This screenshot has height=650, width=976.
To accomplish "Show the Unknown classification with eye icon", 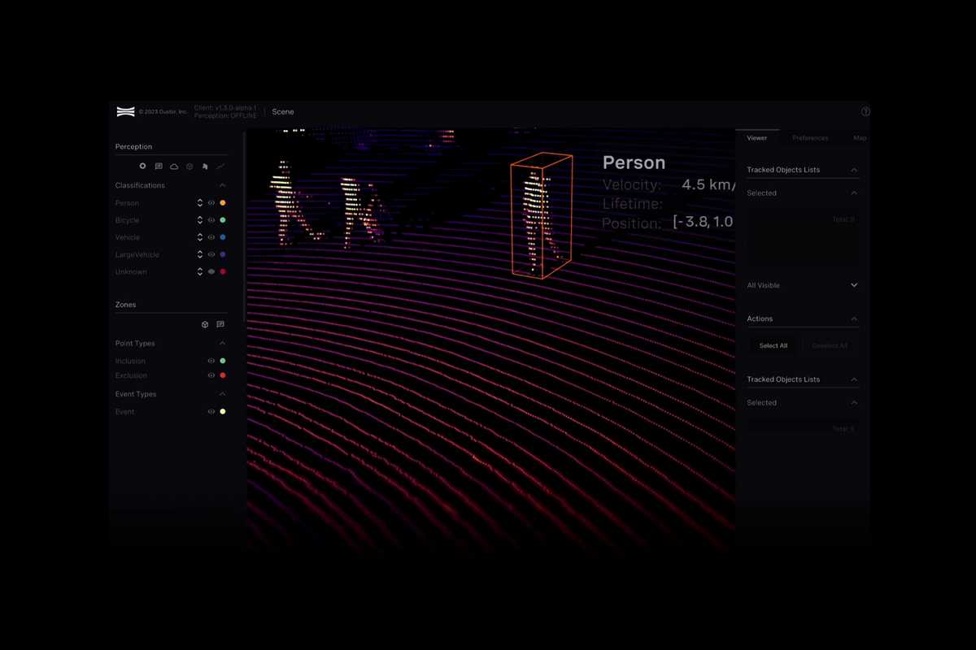I will [211, 271].
